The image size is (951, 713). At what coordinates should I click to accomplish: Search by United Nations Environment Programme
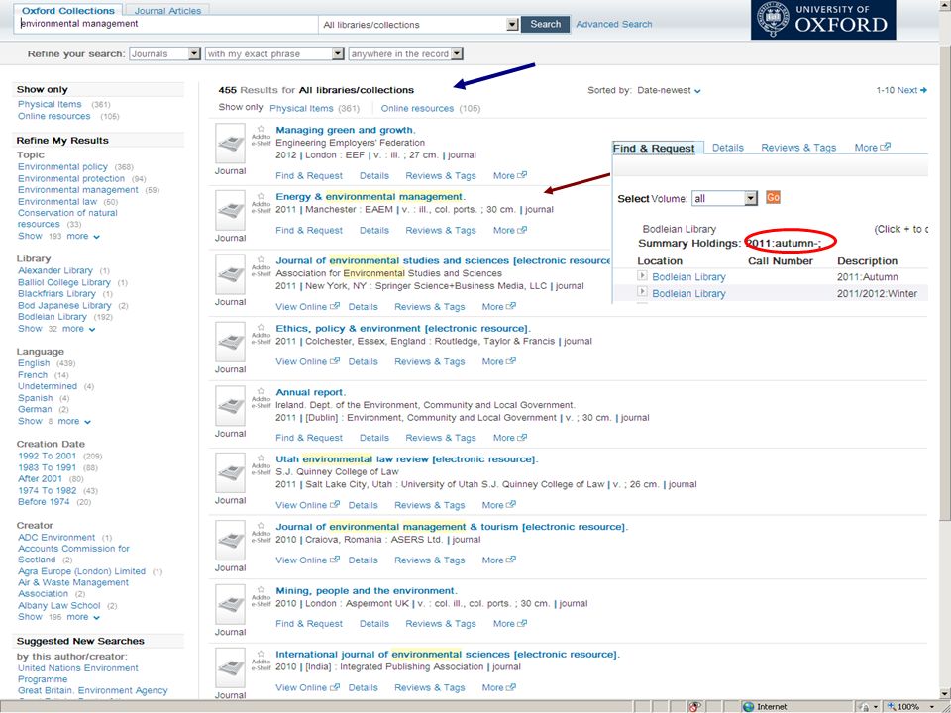pyautogui.click(x=77, y=673)
